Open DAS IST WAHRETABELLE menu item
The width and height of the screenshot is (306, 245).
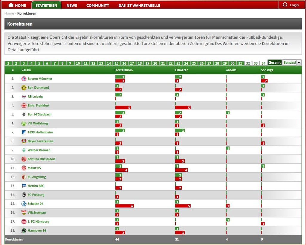click(x=139, y=5)
